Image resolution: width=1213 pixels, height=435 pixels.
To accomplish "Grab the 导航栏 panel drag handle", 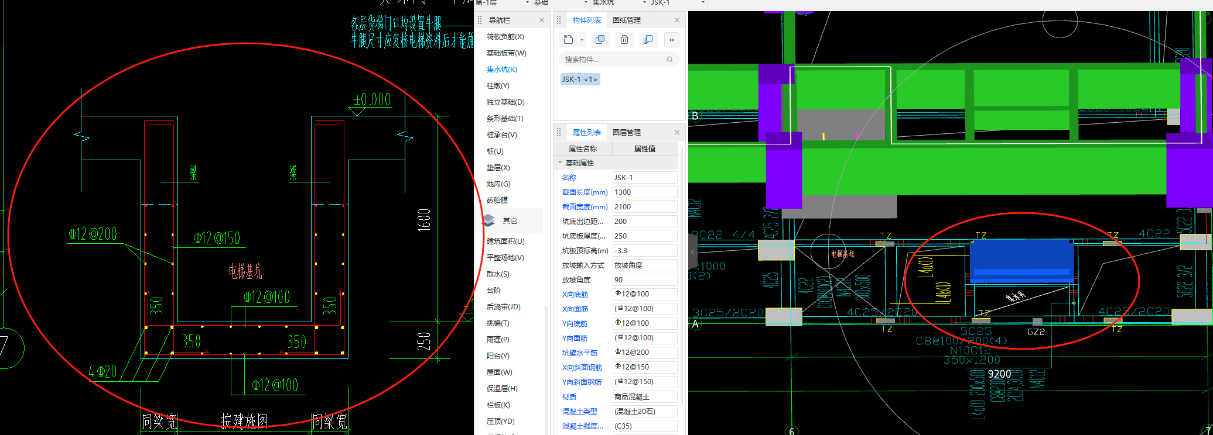I will [480, 20].
